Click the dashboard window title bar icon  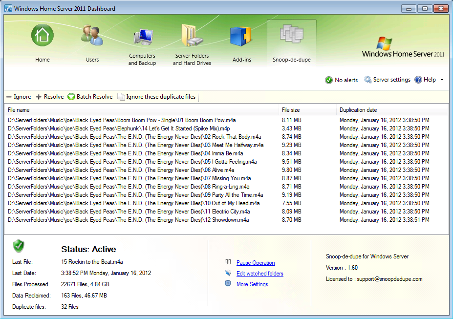[8, 8]
